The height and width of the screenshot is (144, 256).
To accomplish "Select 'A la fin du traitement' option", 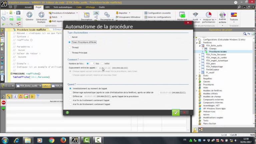I will (69, 100).
